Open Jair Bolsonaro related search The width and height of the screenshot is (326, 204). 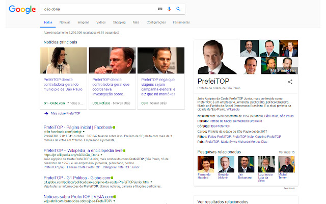[x=246, y=168]
